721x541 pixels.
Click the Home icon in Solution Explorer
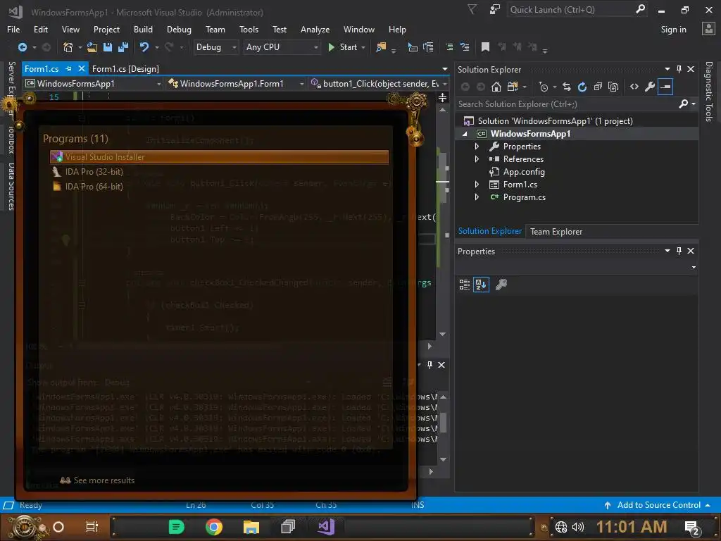coord(496,87)
